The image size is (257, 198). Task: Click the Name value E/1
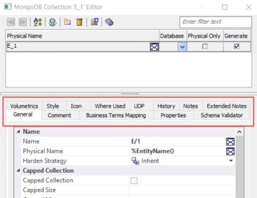(136, 142)
